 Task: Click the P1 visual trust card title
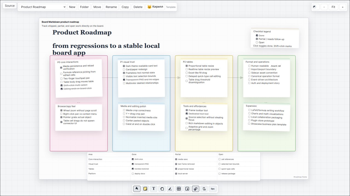(127, 62)
